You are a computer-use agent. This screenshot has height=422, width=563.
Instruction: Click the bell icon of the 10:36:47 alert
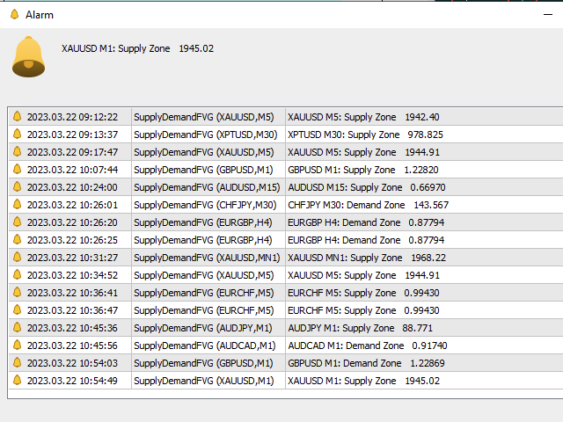[17, 310]
